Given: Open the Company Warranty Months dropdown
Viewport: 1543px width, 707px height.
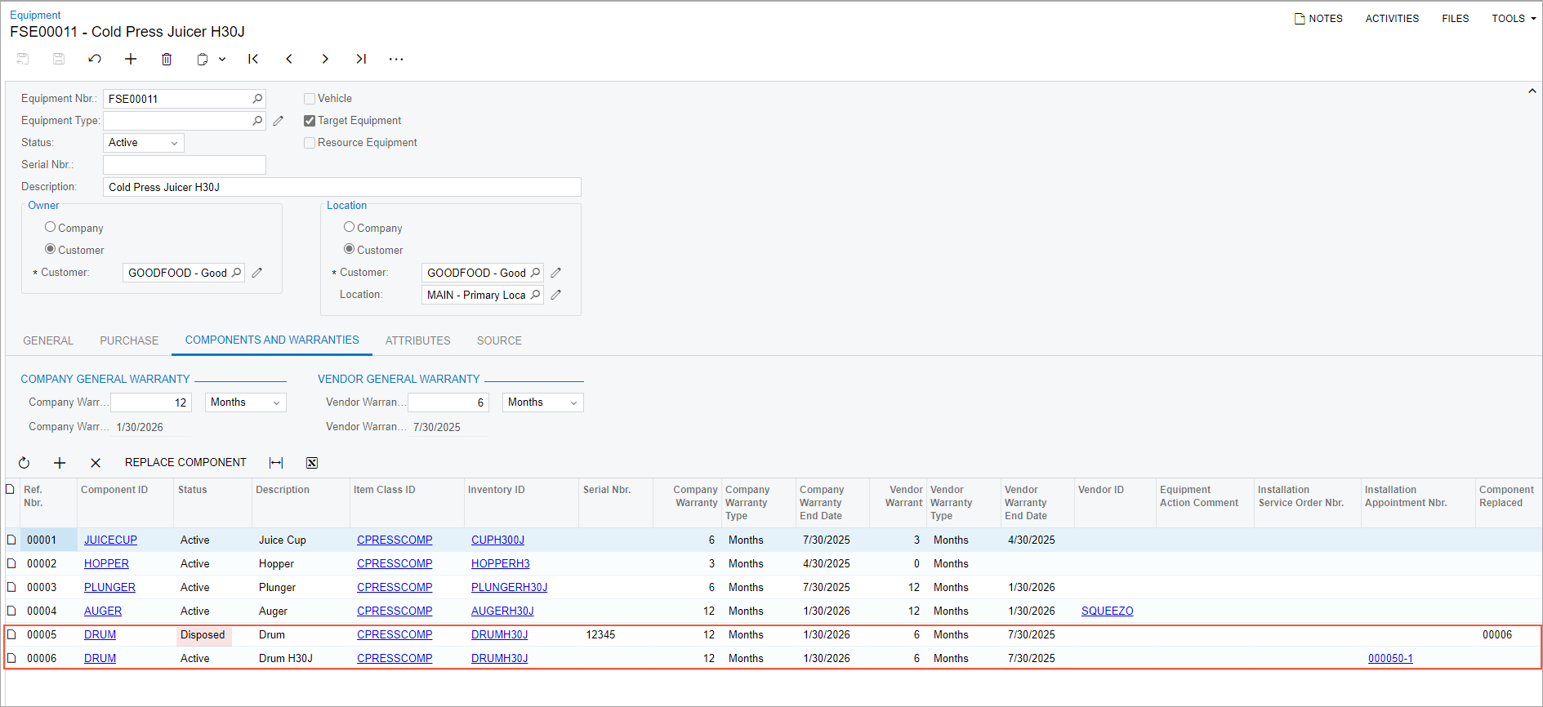Looking at the screenshot, I should click(245, 402).
